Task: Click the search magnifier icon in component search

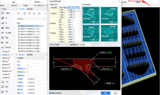Action: click(x=45, y=19)
